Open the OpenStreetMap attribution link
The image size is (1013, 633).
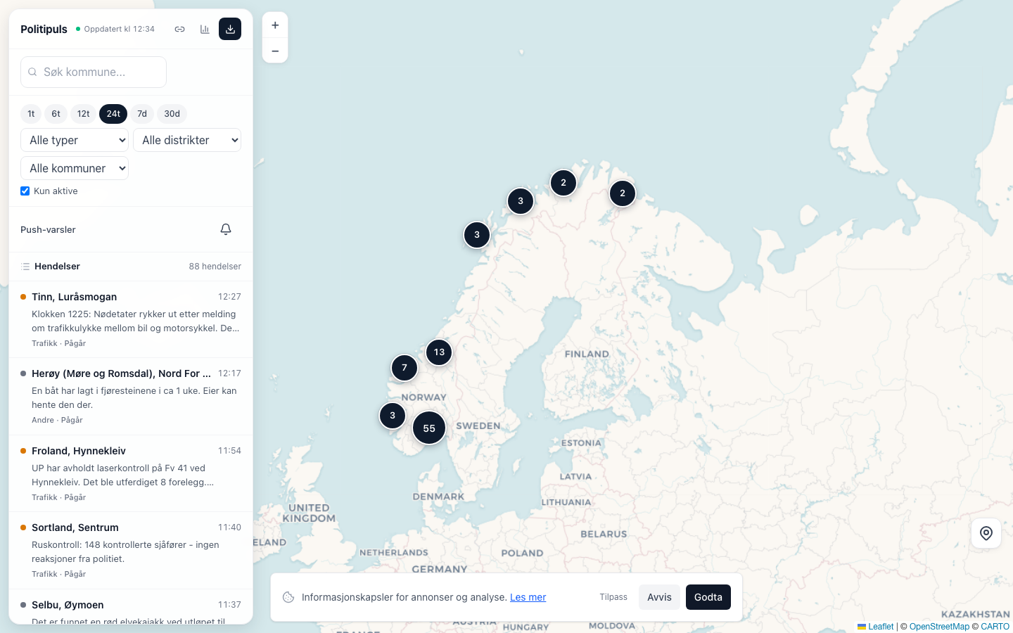tap(939, 627)
